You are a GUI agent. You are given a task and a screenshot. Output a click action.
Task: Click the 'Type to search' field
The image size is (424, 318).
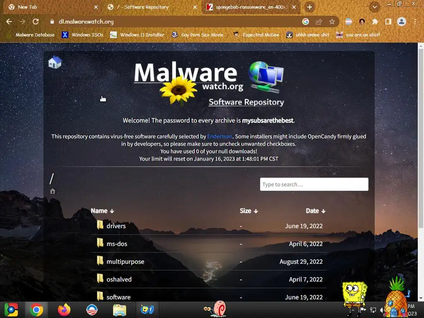pyautogui.click(x=314, y=184)
